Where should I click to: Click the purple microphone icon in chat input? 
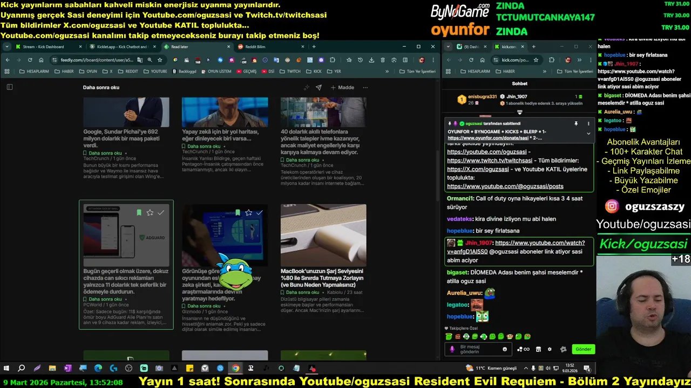point(452,349)
